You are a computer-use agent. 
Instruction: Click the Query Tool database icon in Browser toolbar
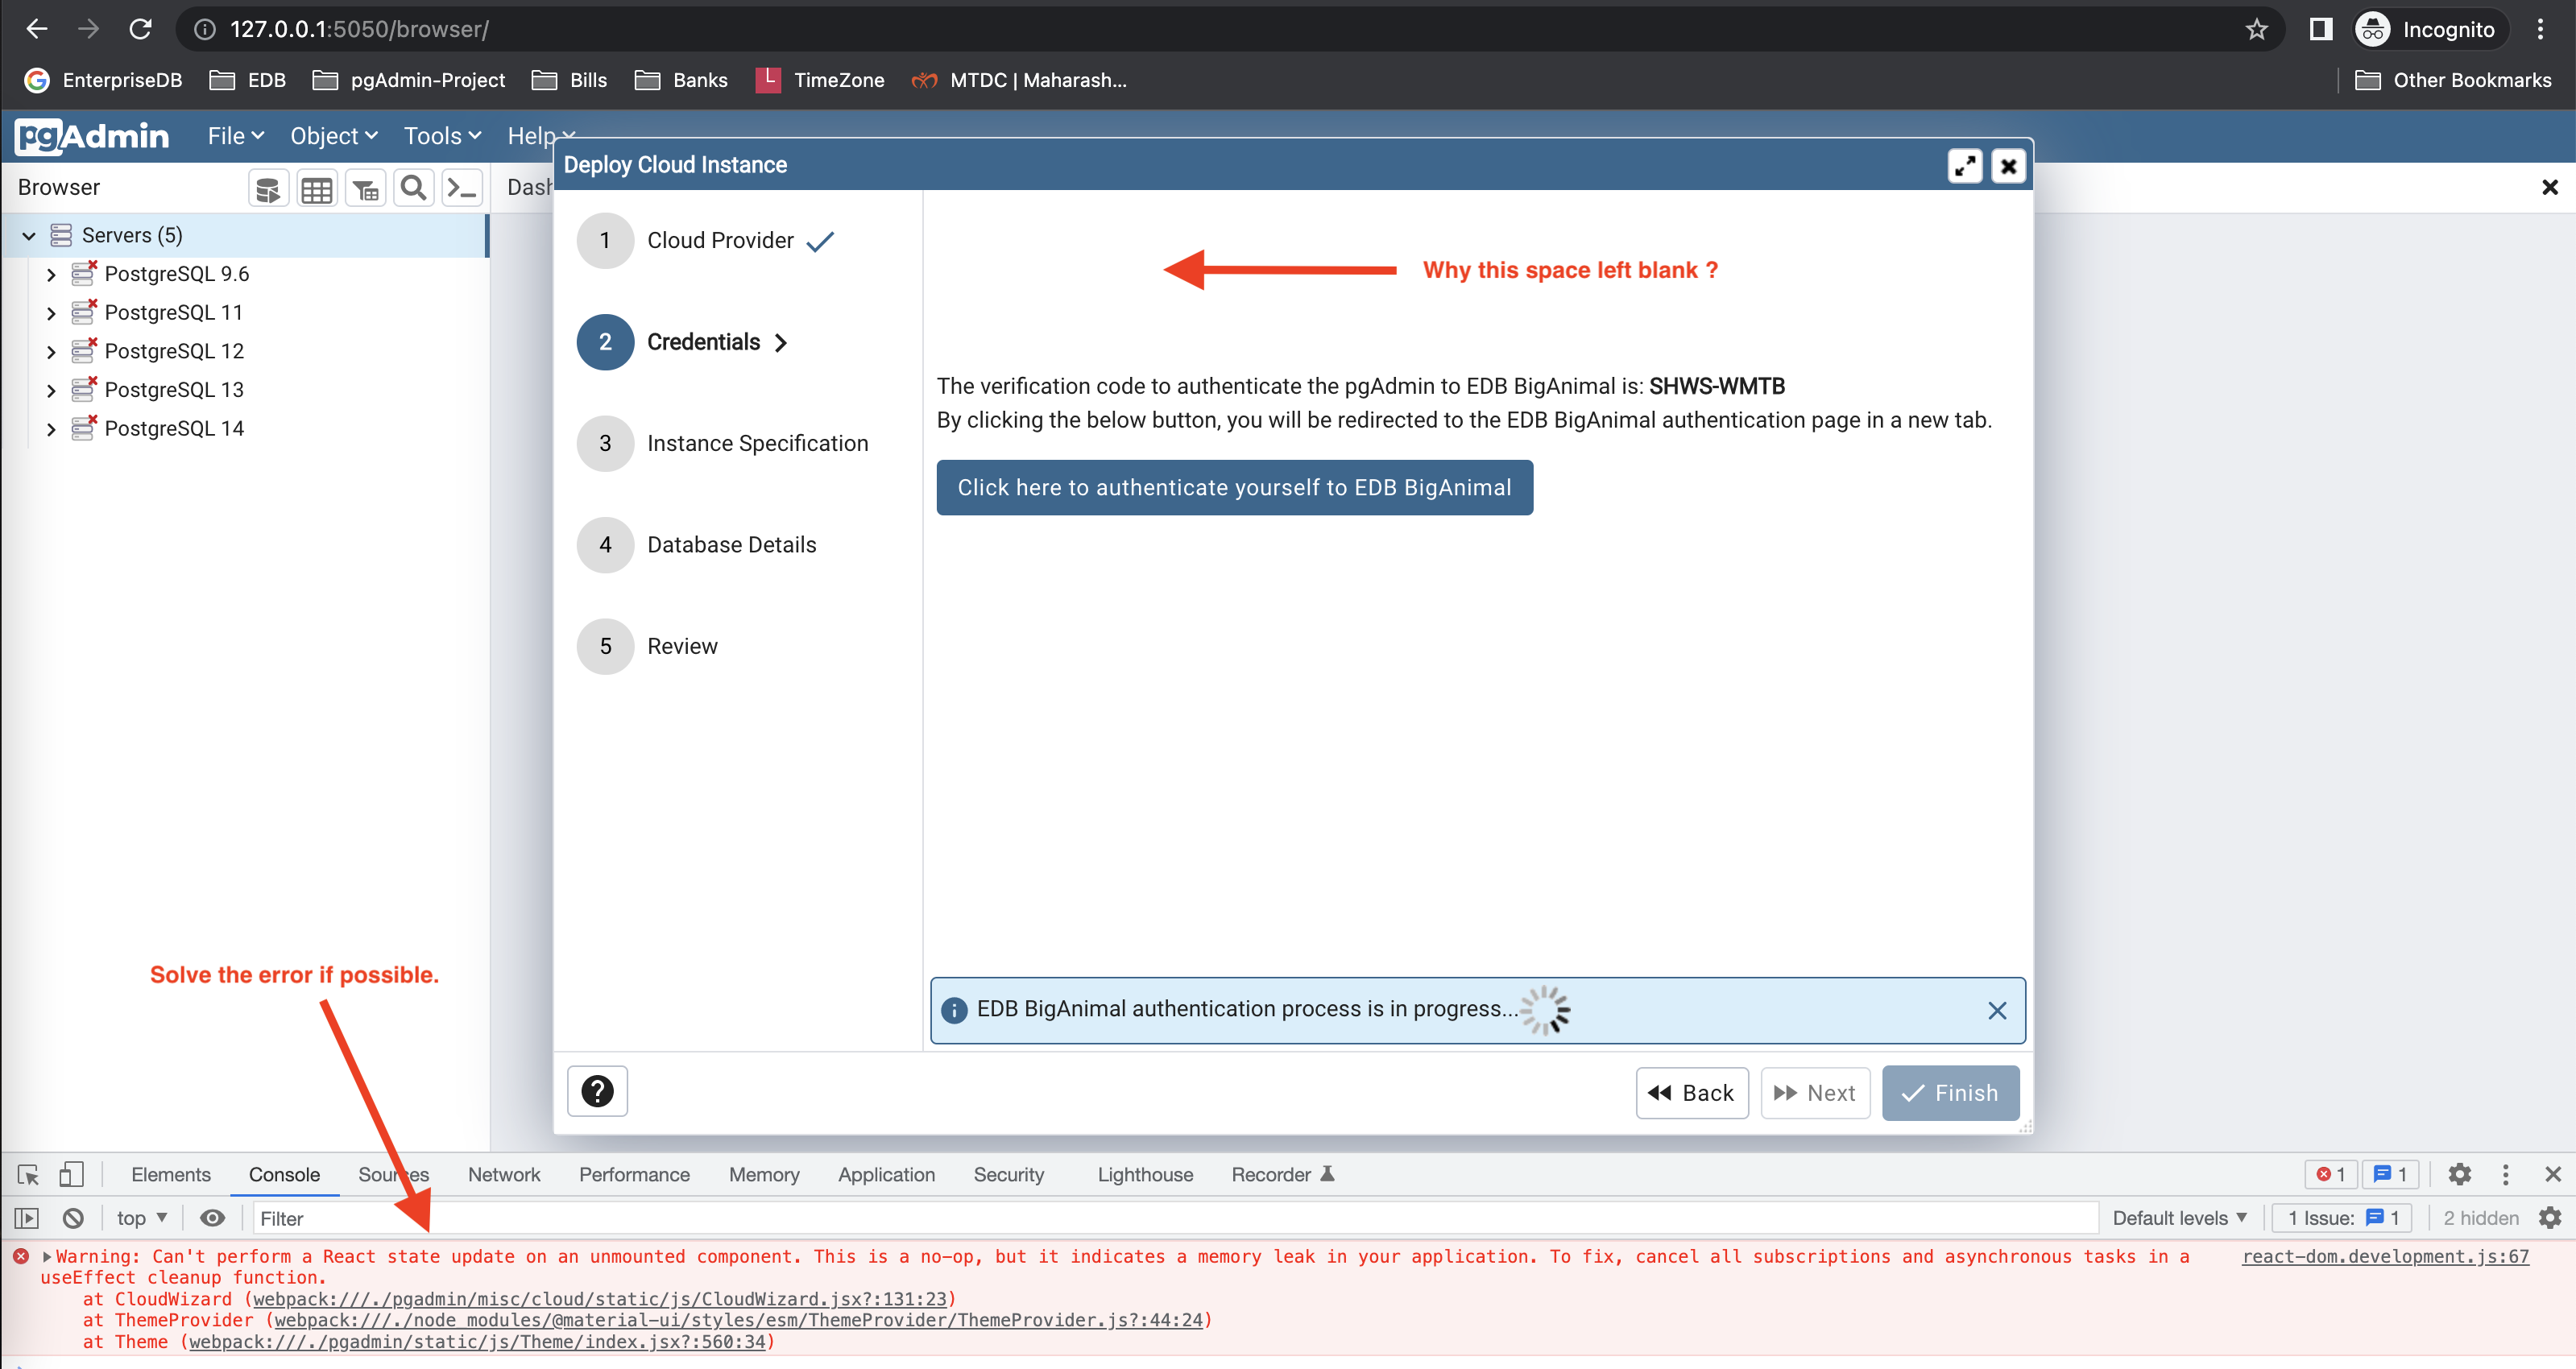(267, 188)
